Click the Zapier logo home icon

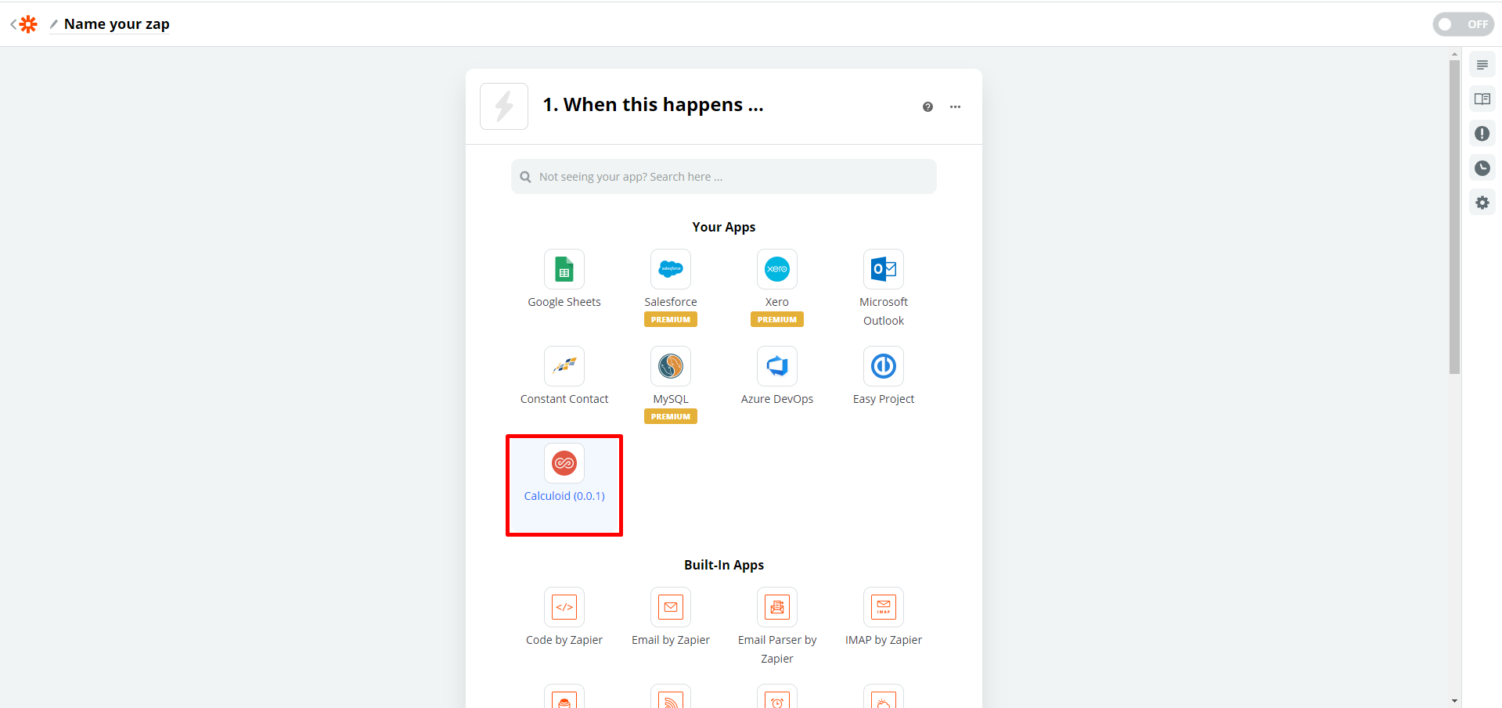coord(29,24)
